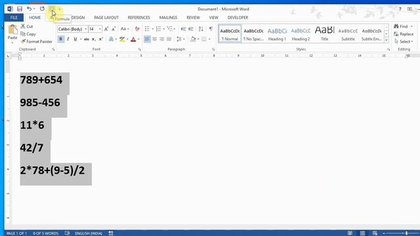Image resolution: width=420 pixels, height=236 pixels.
Task: Open Clipboard pane dialog launcher
Action: (x=53, y=49)
